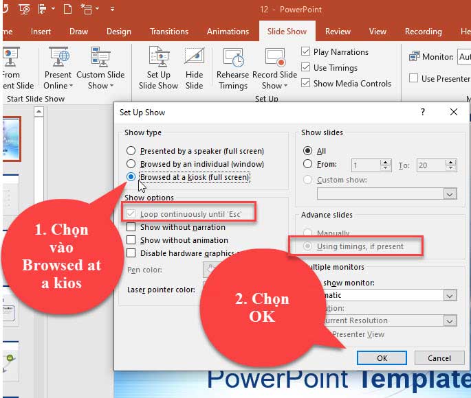Viewport: 471px width, 398px height.
Task: Open the Monitor dropdown in ribbon
Action: click(x=464, y=56)
